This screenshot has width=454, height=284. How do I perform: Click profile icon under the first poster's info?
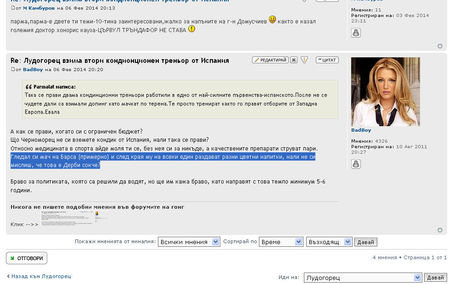coord(356,33)
